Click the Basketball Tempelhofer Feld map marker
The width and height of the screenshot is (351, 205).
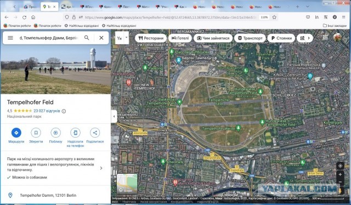179,102
